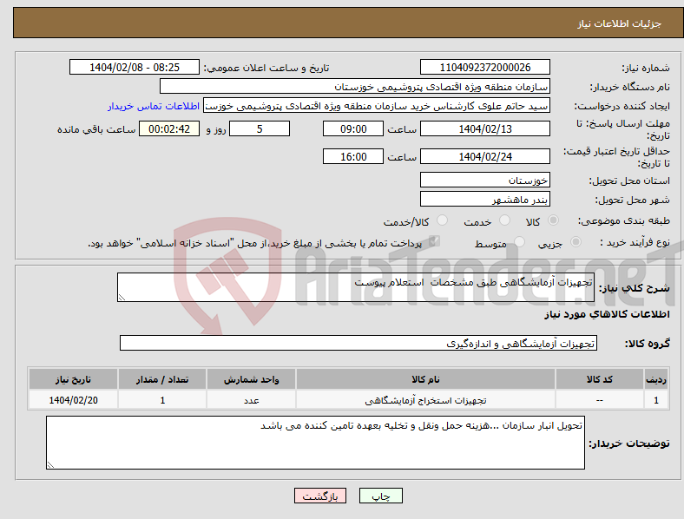
Task: Click the delivery province field خوزستان
Action: (x=484, y=180)
